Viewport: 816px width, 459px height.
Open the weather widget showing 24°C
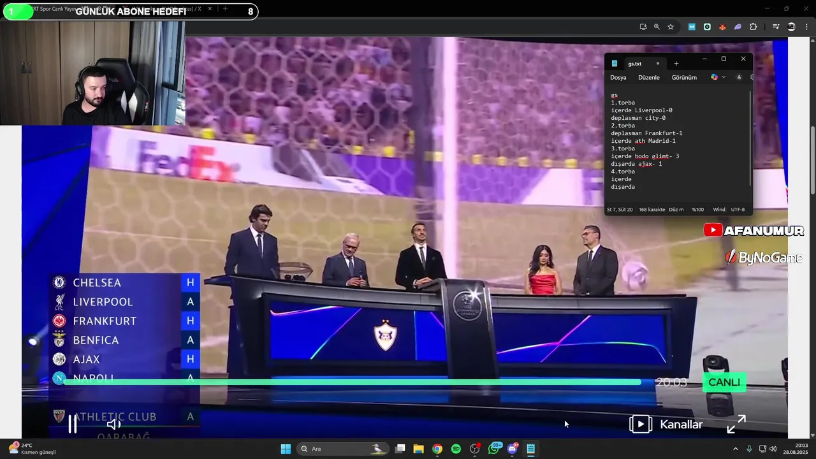(x=31, y=449)
